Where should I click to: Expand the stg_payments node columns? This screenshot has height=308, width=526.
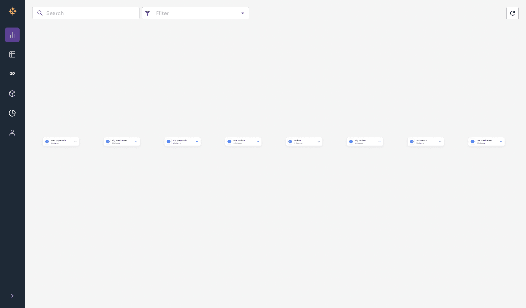coord(197,142)
